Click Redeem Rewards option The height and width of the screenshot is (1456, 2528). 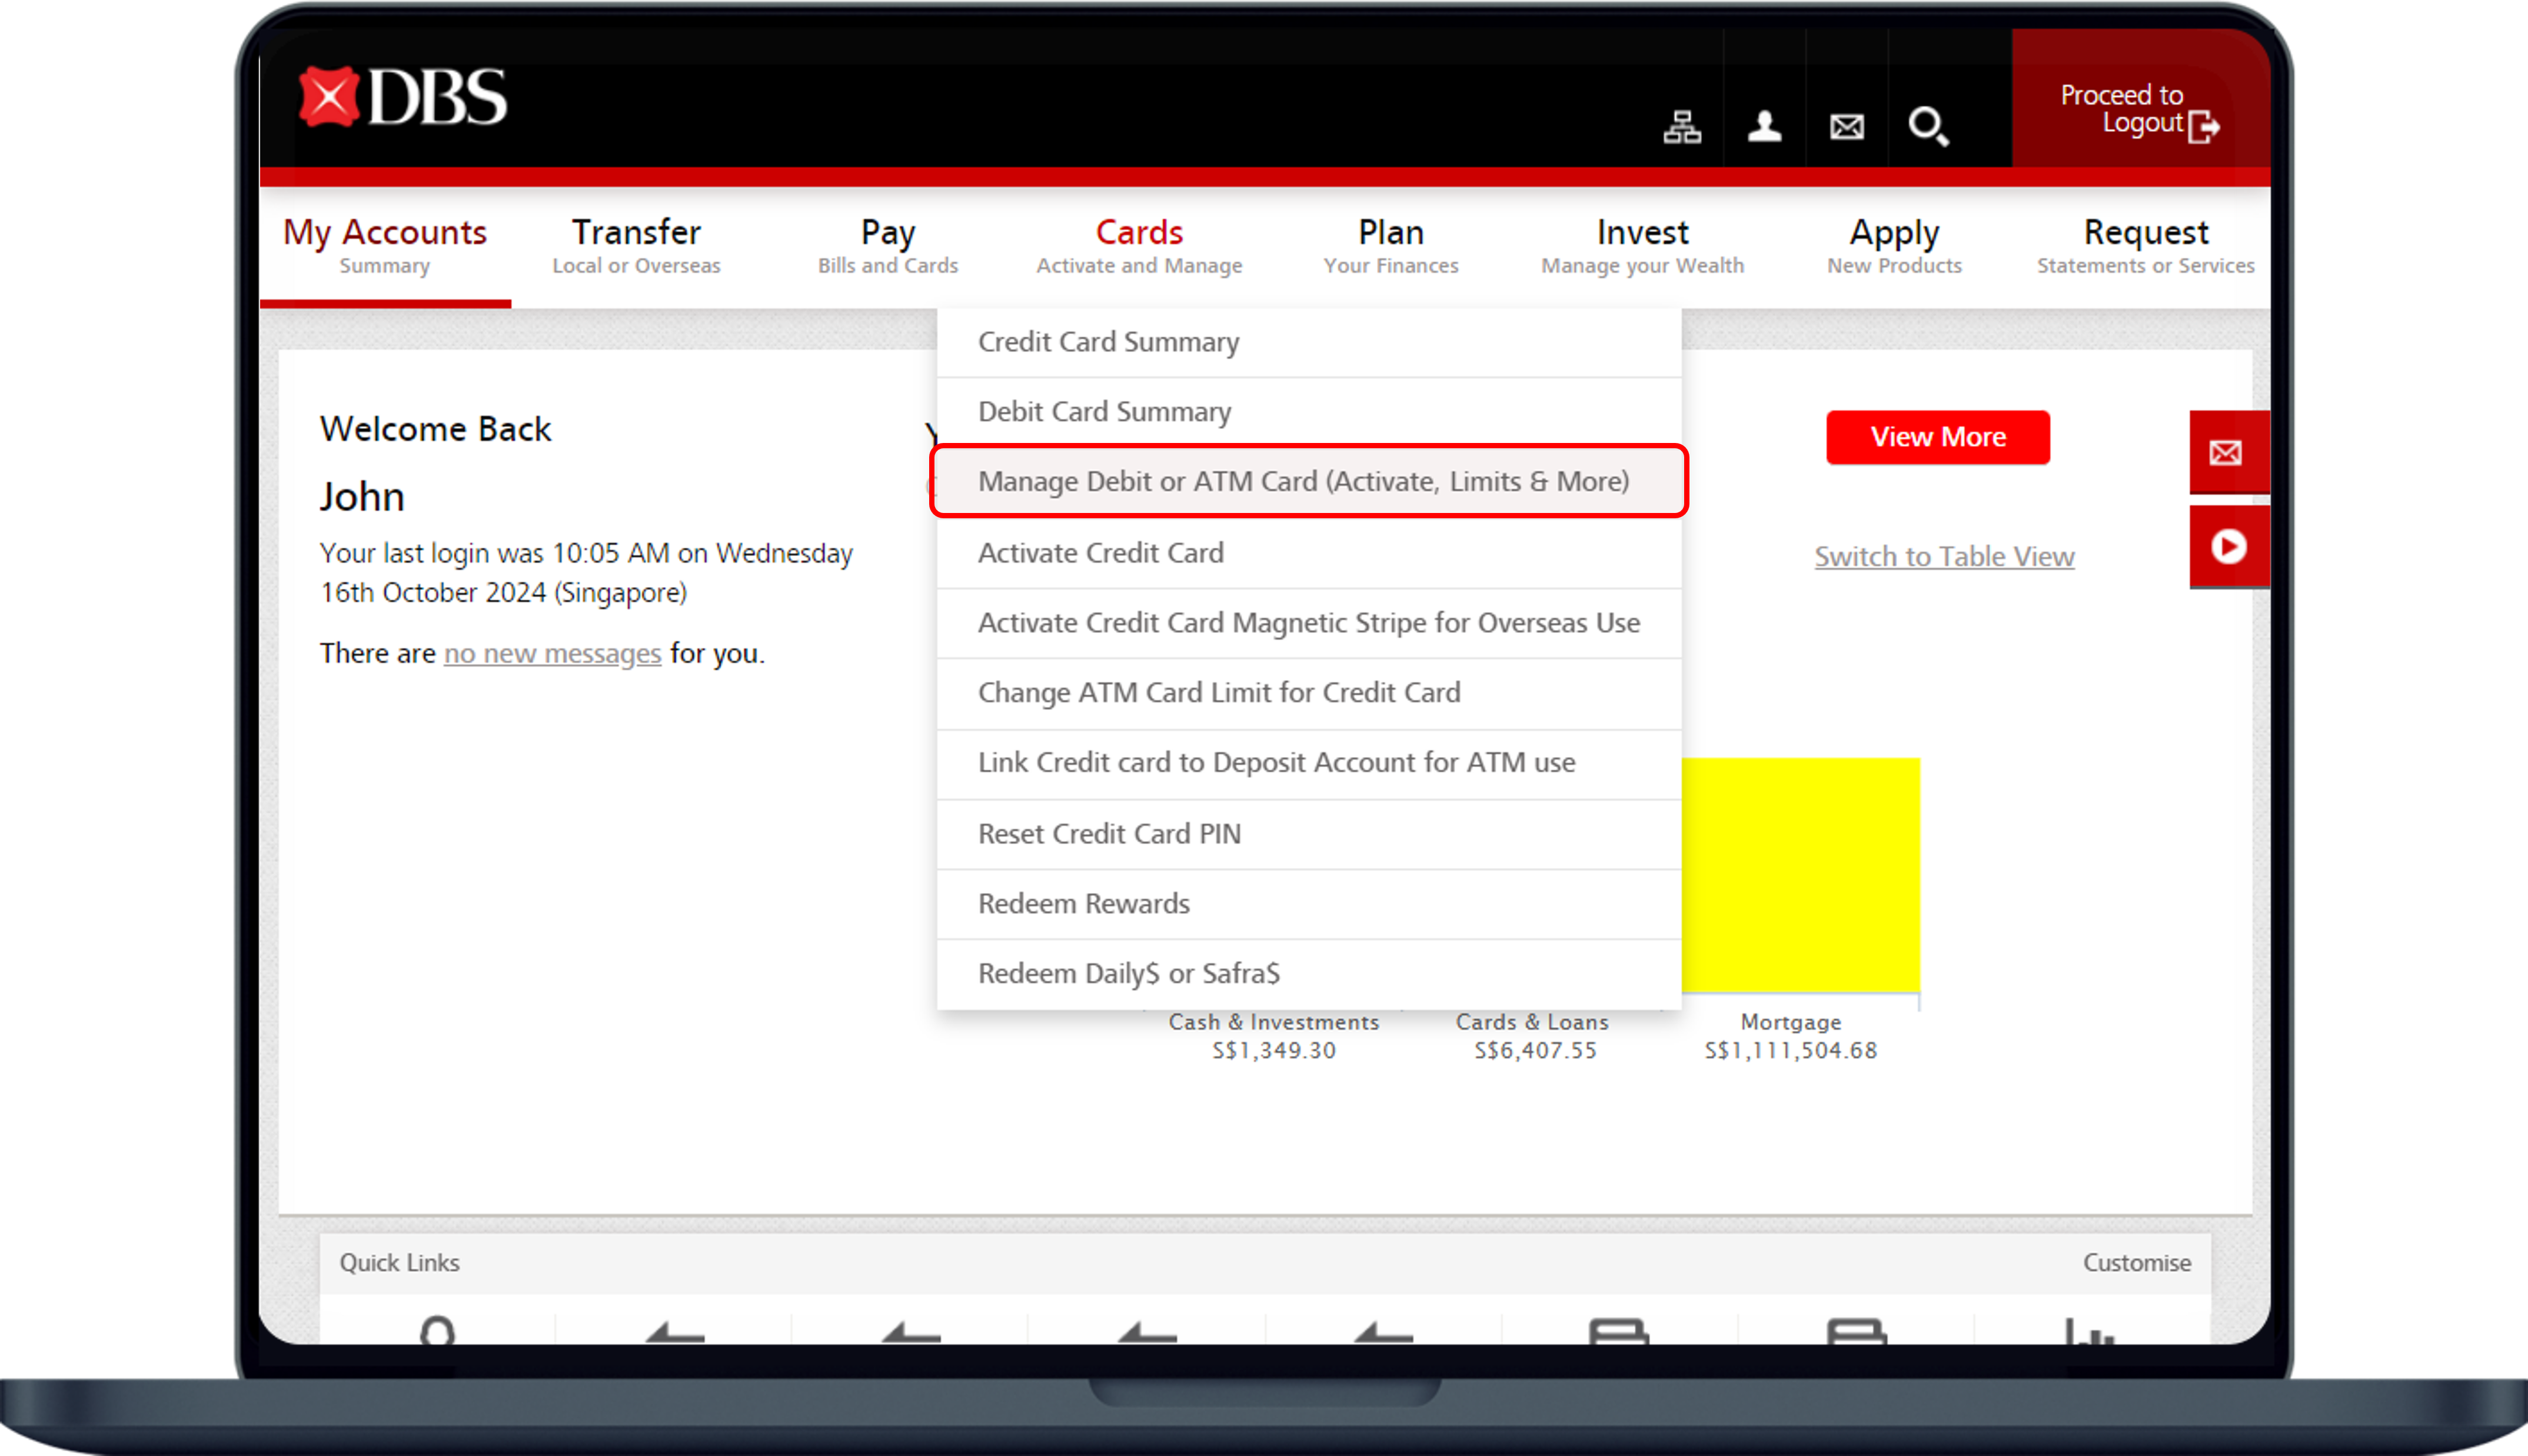pos(1083,904)
